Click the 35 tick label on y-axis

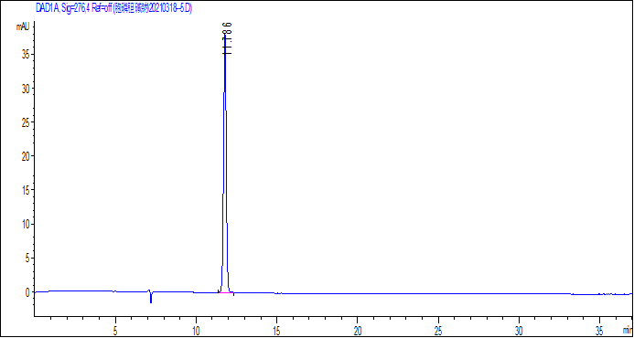24,55
